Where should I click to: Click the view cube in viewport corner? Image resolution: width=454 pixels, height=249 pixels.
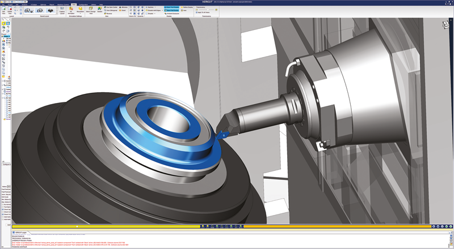(445, 25)
